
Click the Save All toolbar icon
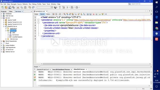coord(13,7)
